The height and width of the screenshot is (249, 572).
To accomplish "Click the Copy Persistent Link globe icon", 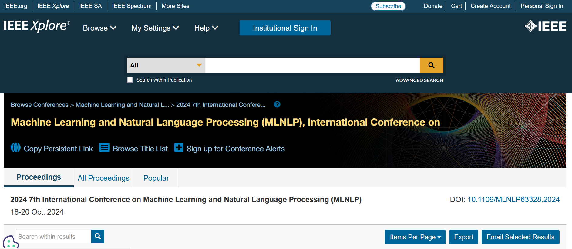I will tap(16, 148).
